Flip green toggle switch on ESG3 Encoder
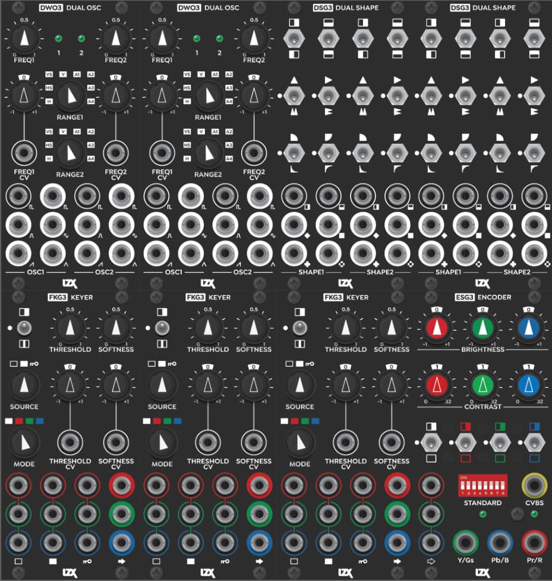The height and width of the screenshot is (581, 552). point(500,443)
